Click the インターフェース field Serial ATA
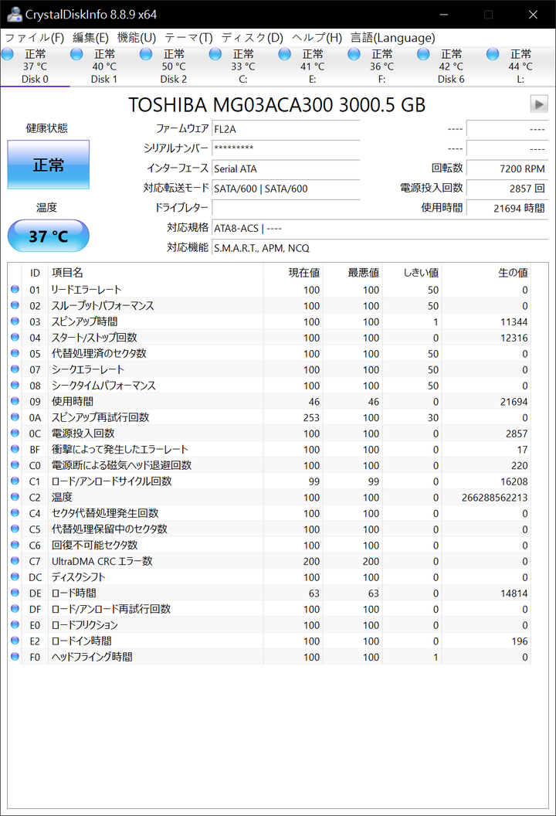This screenshot has width=556, height=816. [x=286, y=168]
